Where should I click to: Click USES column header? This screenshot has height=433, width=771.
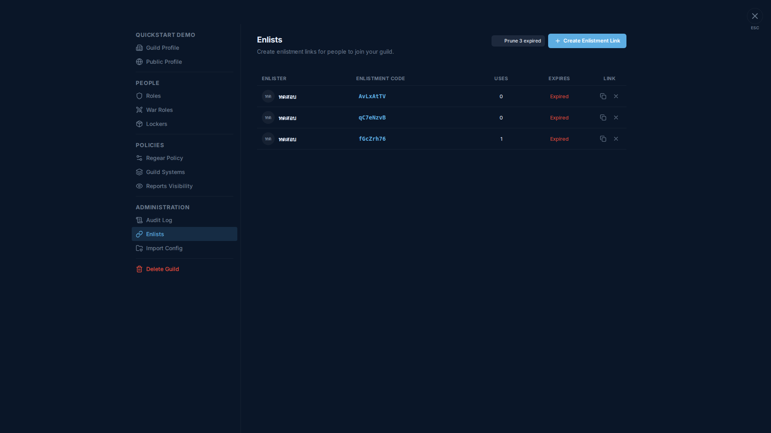click(x=501, y=79)
